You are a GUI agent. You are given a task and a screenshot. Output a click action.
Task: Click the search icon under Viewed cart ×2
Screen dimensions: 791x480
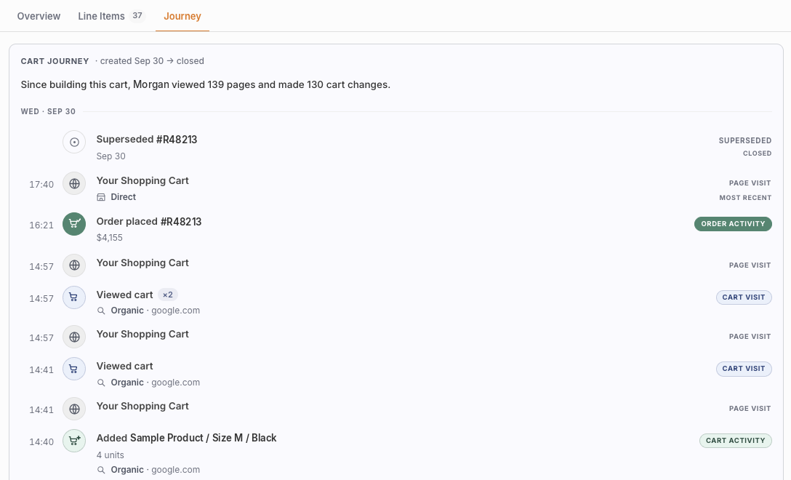tap(101, 311)
